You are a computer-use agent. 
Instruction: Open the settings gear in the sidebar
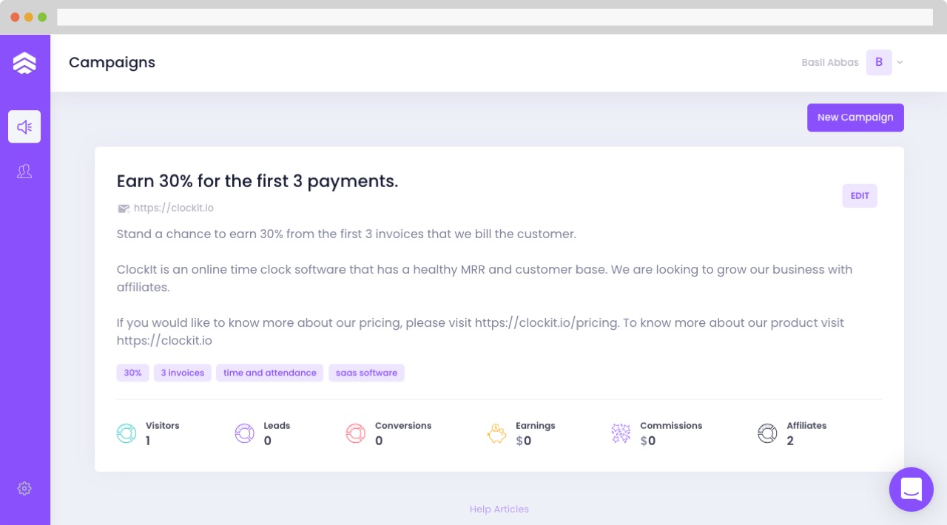point(24,489)
